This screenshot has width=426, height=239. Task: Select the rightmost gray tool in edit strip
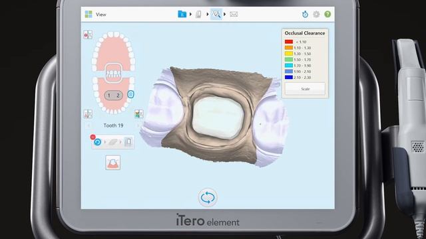pos(128,141)
